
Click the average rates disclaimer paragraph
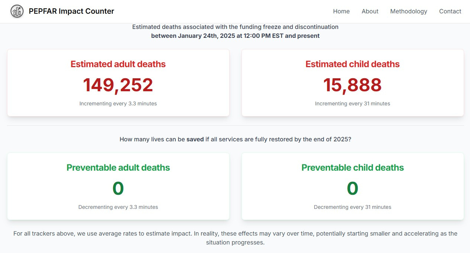coord(235,238)
